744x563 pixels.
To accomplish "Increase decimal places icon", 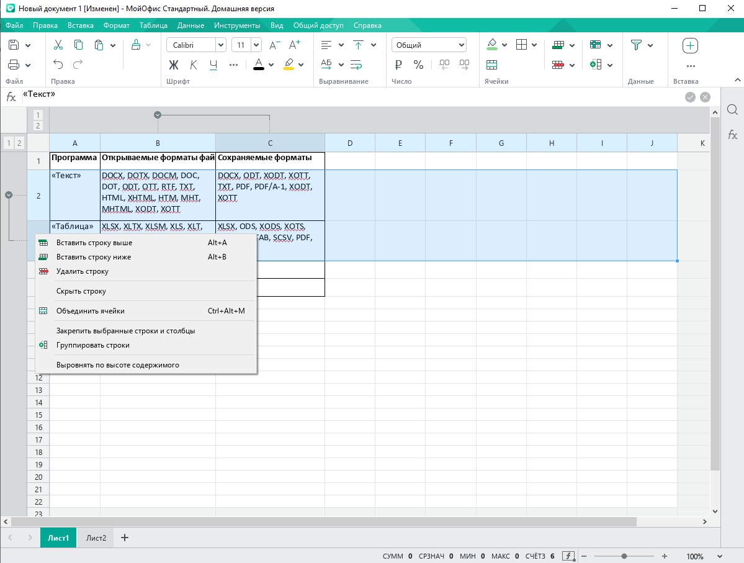I will tap(465, 65).
